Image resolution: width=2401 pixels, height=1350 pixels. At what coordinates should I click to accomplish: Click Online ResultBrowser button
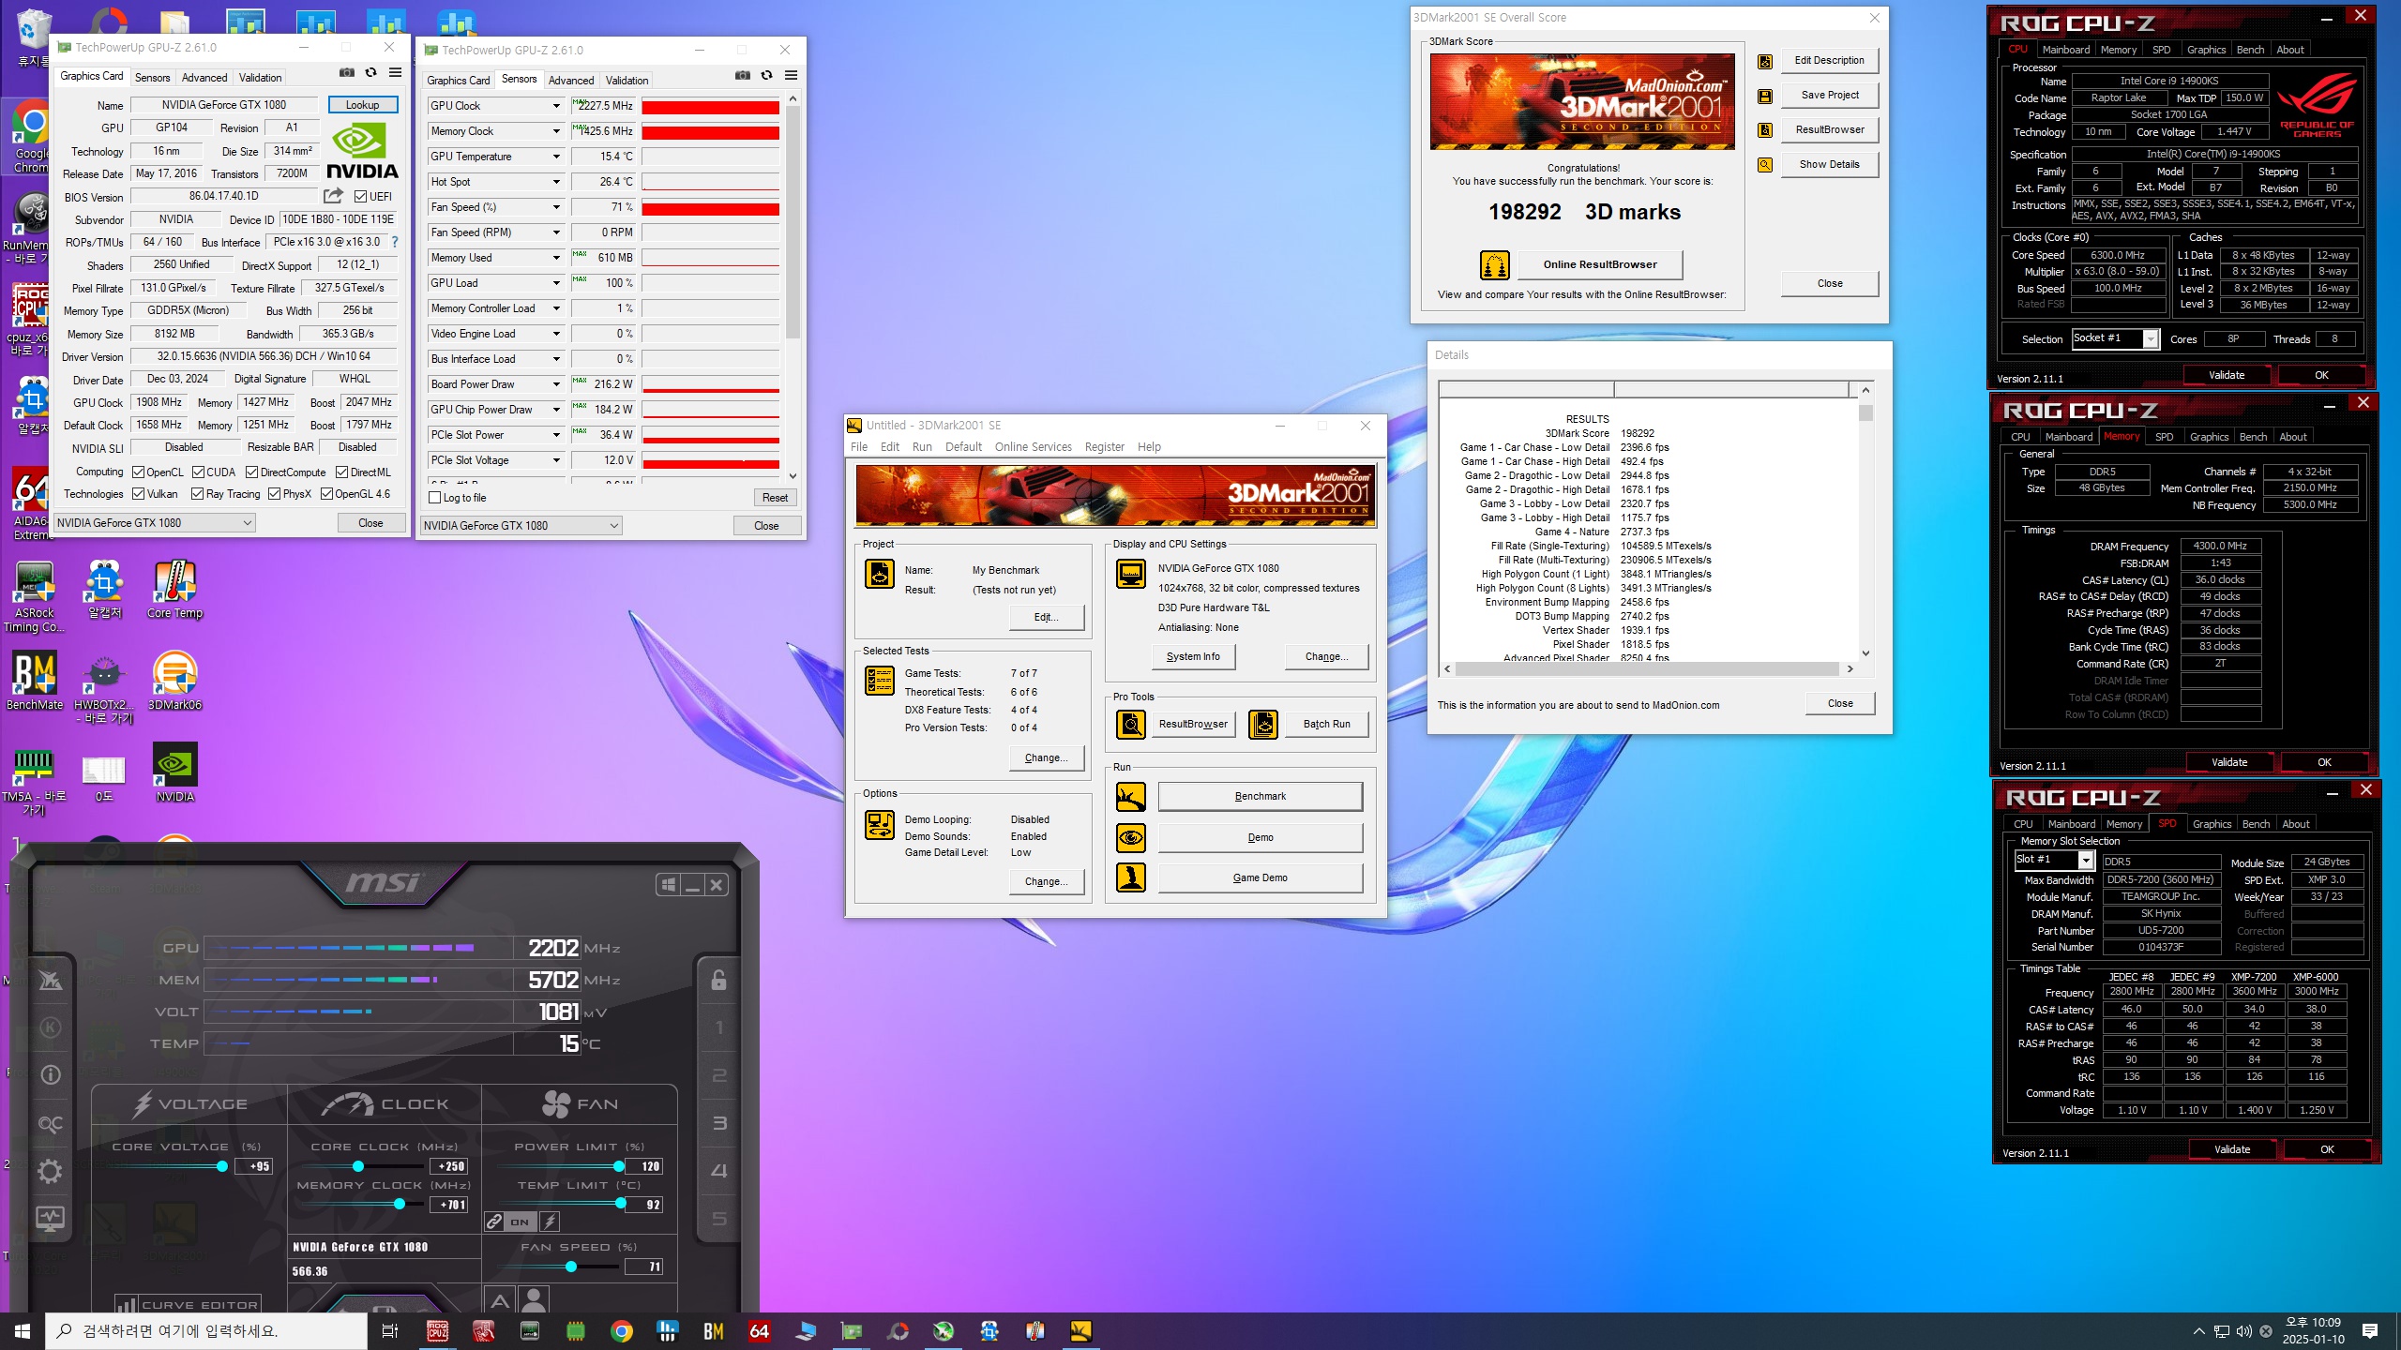click(x=1600, y=264)
